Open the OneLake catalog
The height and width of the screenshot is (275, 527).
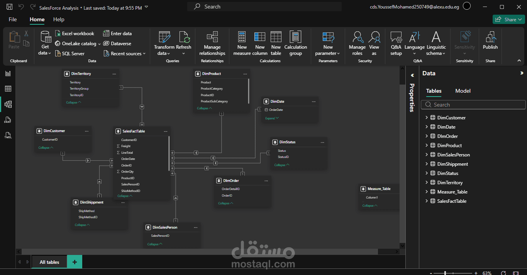(78, 44)
